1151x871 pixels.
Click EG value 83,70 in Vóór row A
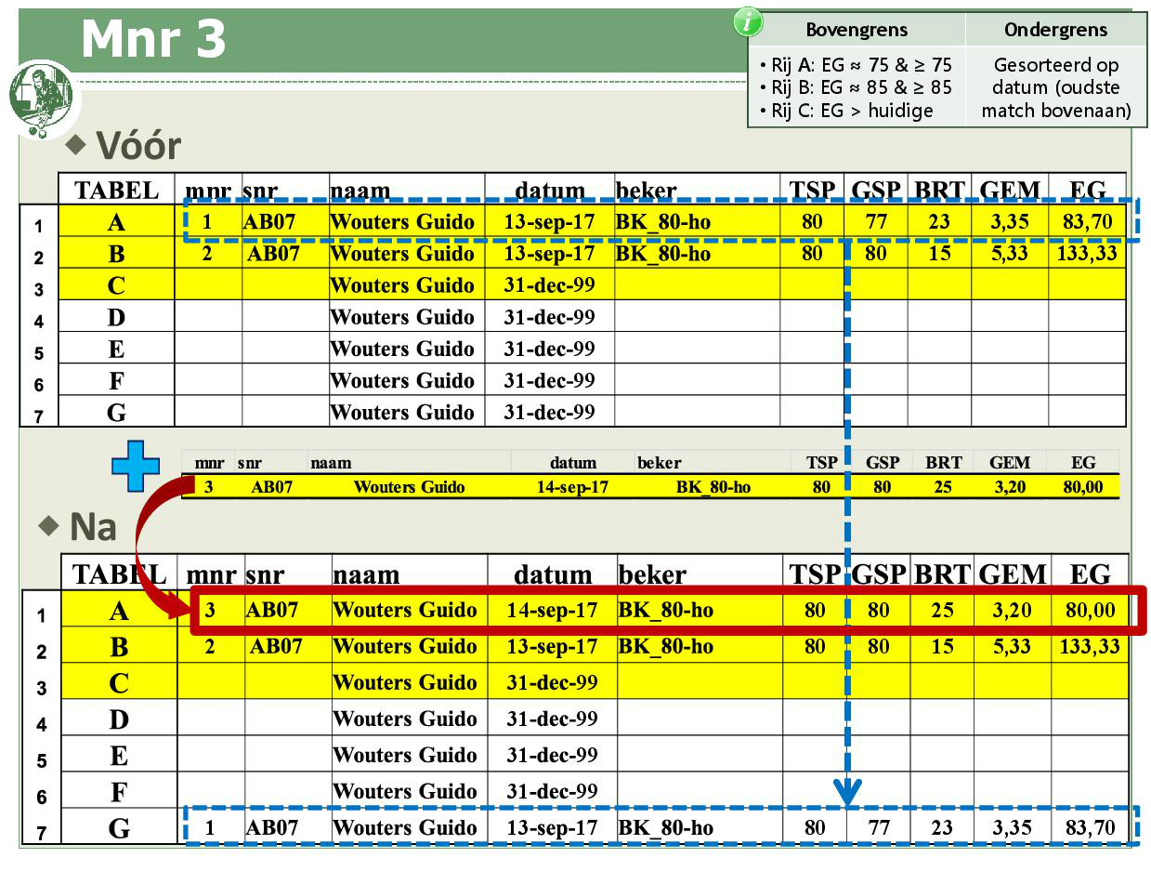pyautogui.click(x=1087, y=222)
